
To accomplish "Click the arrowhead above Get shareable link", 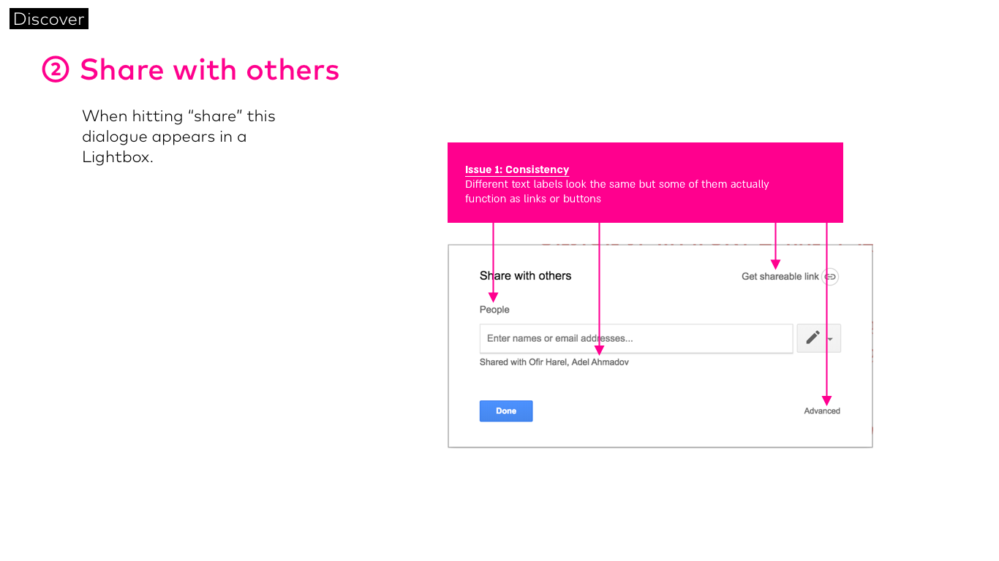I will pos(775,264).
